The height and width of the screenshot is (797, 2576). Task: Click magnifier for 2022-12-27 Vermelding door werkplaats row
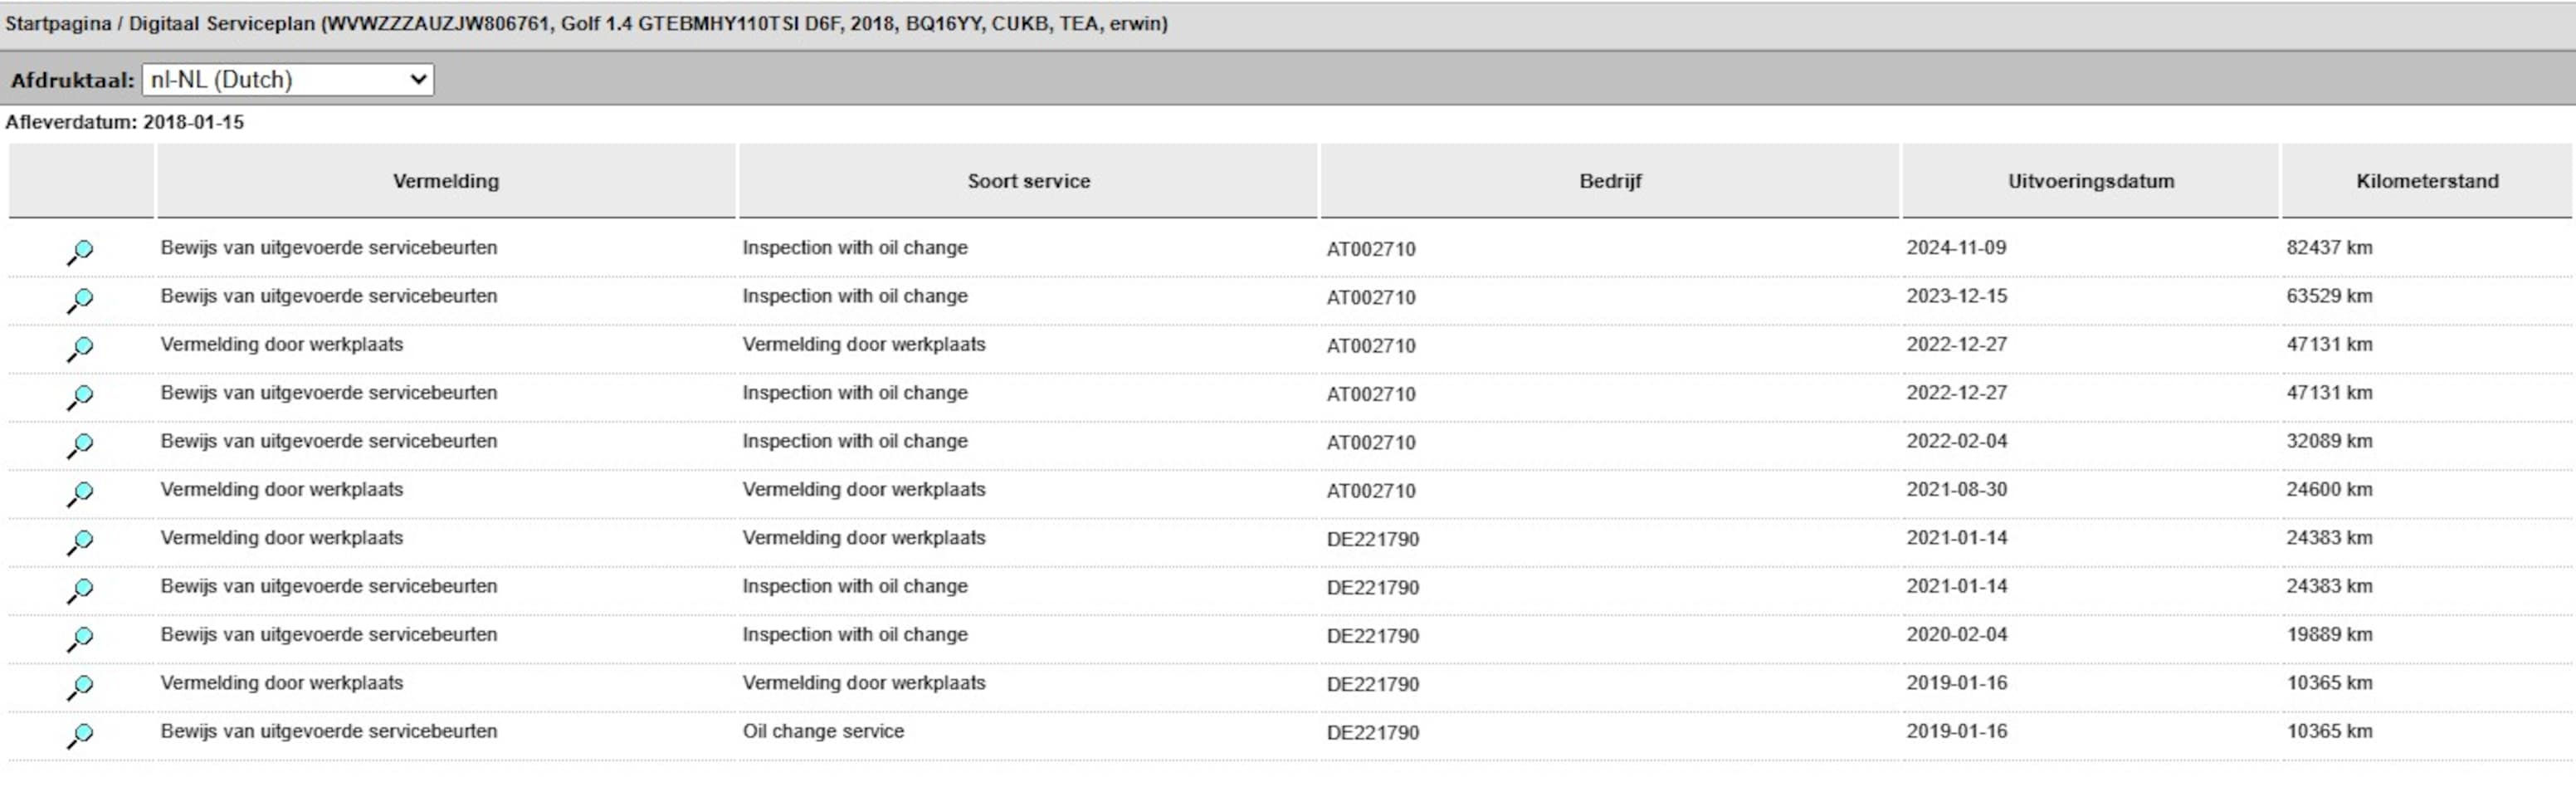click(x=80, y=349)
